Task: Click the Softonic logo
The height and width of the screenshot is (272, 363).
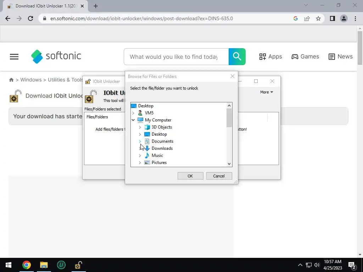Action: pyautogui.click(x=56, y=56)
